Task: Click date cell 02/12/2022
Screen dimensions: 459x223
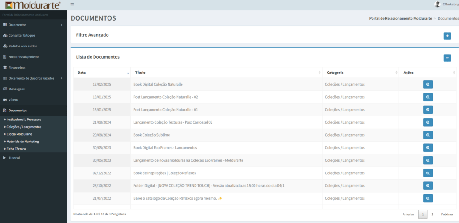Action: [102, 173]
